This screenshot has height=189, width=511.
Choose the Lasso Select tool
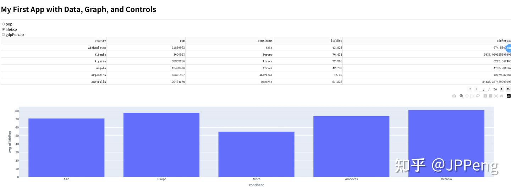point(478,96)
